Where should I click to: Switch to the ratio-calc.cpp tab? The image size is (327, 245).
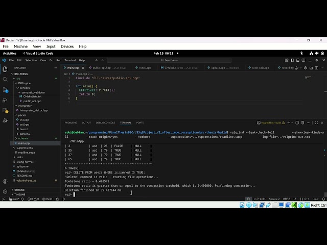click(261, 68)
